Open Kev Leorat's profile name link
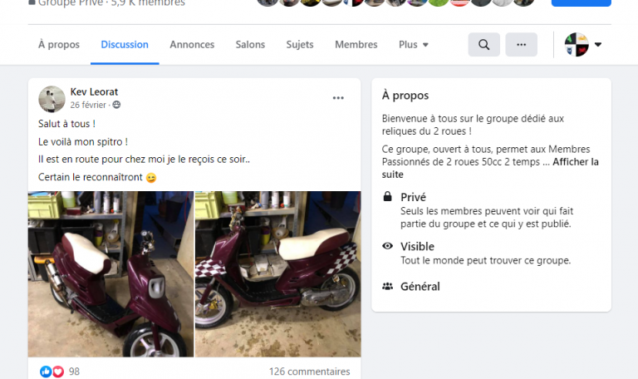The image size is (638, 379). pos(94,92)
